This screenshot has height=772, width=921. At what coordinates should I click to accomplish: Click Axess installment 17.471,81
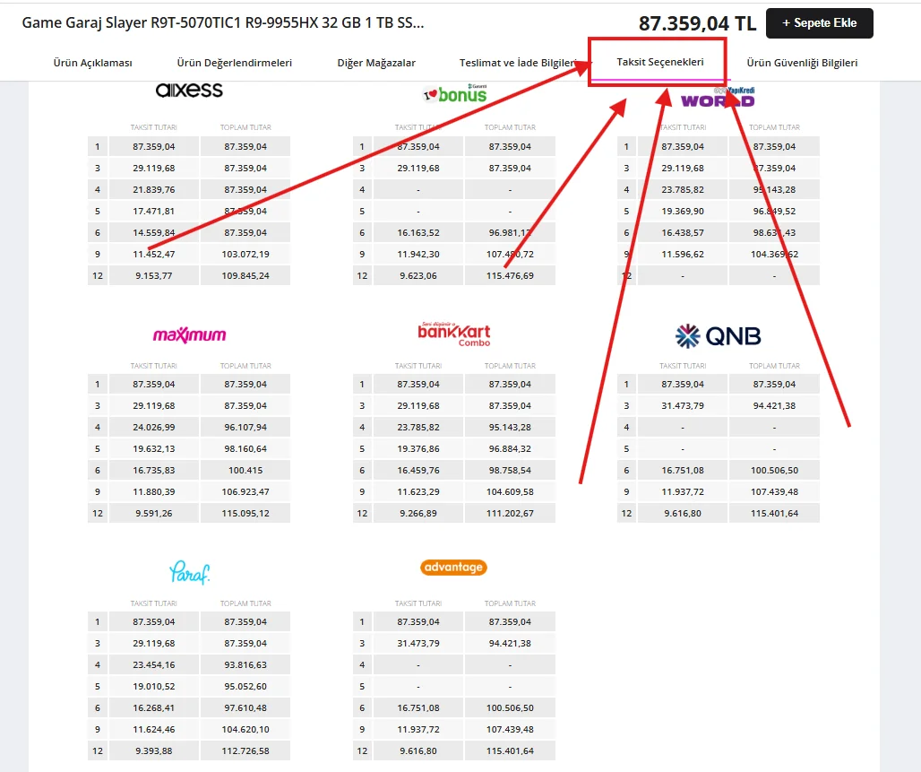click(154, 211)
